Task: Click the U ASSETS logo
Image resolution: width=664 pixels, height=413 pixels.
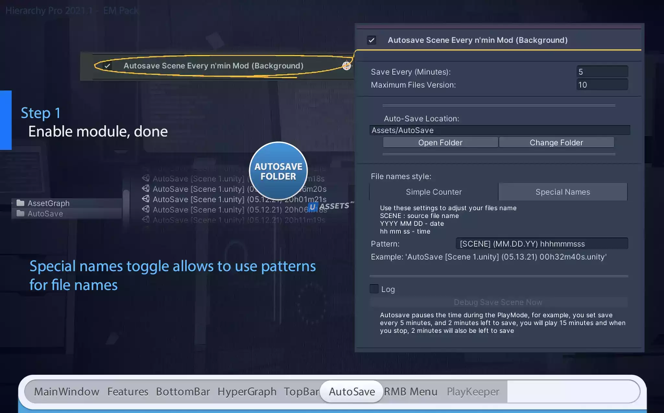Action: [x=329, y=206]
